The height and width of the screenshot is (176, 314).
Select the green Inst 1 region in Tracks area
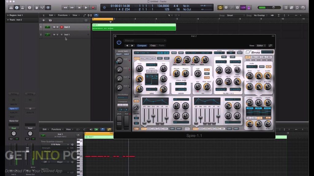(134, 27)
